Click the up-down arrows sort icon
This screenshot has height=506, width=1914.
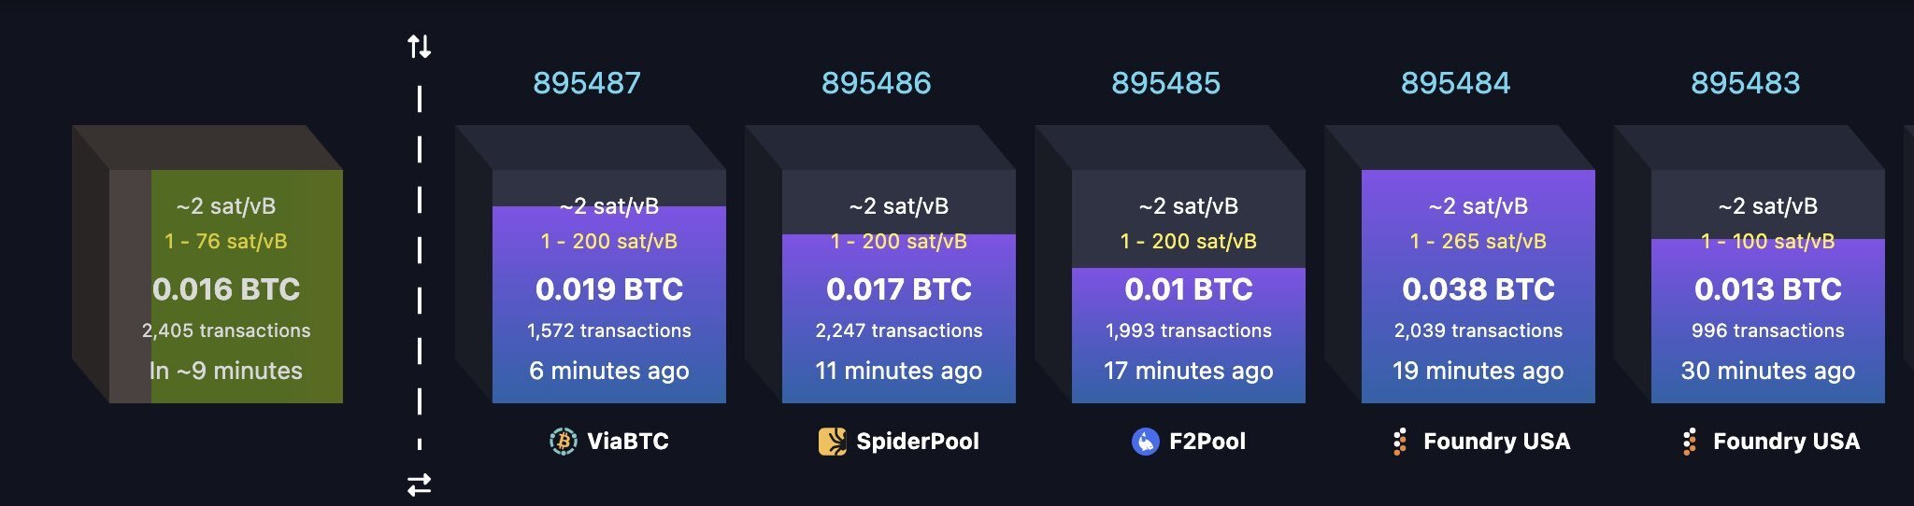click(420, 46)
